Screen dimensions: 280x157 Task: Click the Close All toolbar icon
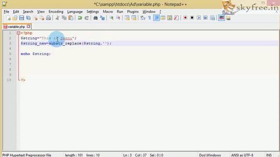coord(42,18)
